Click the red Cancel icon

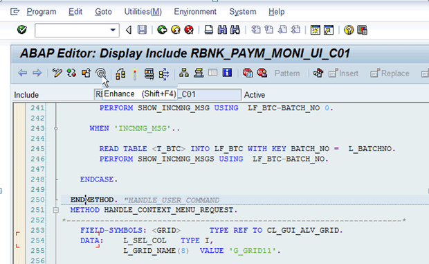[189, 30]
